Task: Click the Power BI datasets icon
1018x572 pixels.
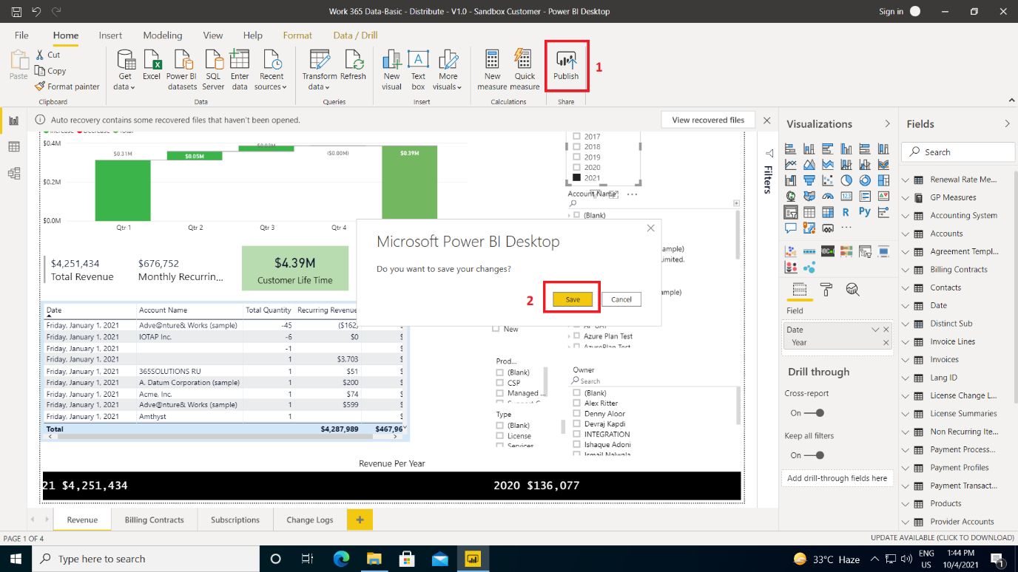Action: tap(182, 69)
